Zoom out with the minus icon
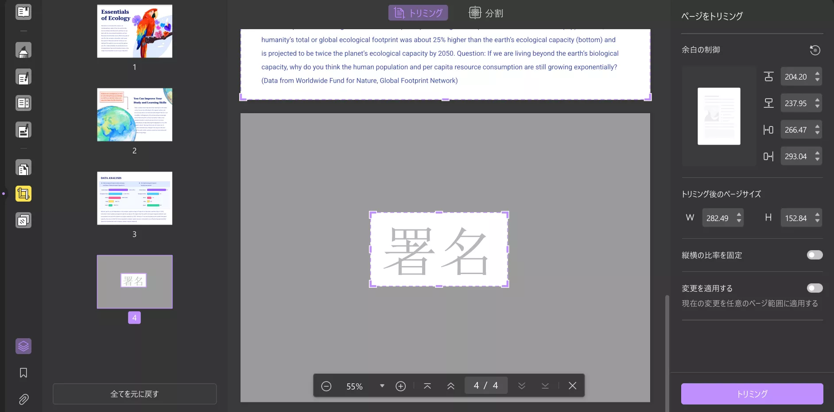 (326, 386)
